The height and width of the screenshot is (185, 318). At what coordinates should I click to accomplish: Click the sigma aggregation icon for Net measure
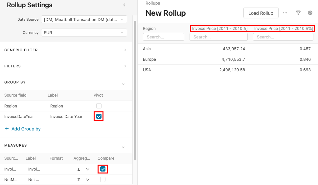click(x=79, y=180)
